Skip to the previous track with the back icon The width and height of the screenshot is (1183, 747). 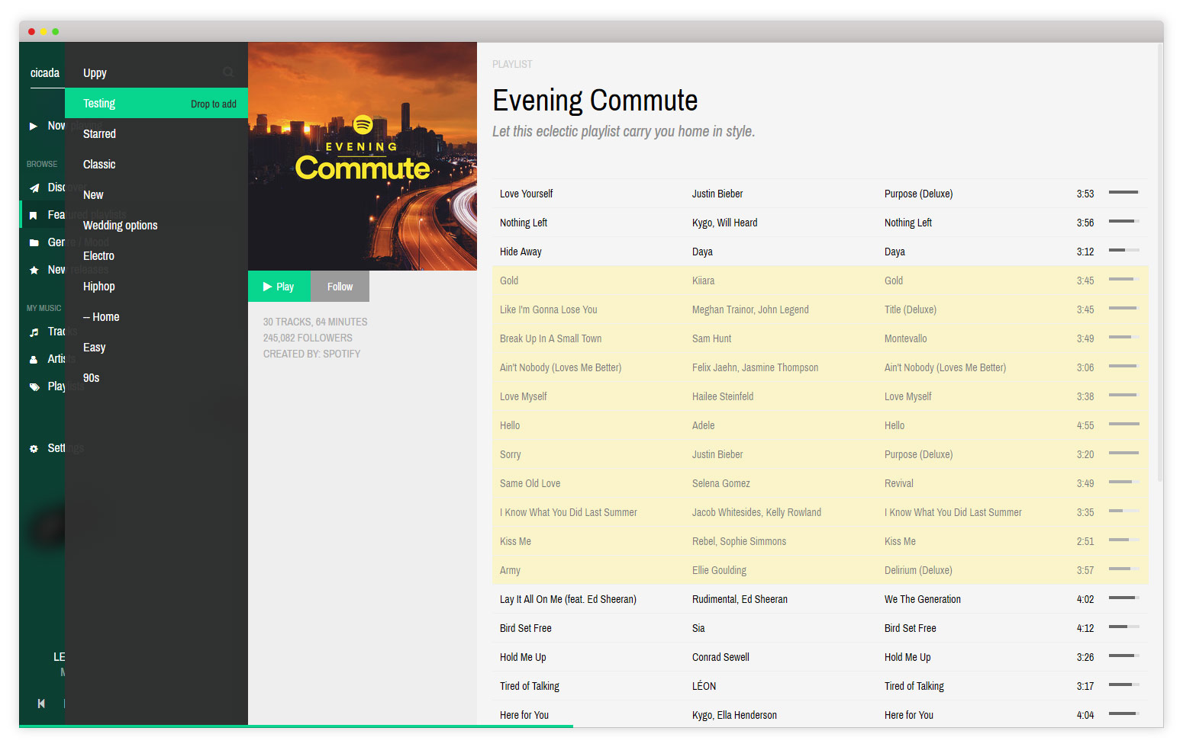click(x=41, y=704)
